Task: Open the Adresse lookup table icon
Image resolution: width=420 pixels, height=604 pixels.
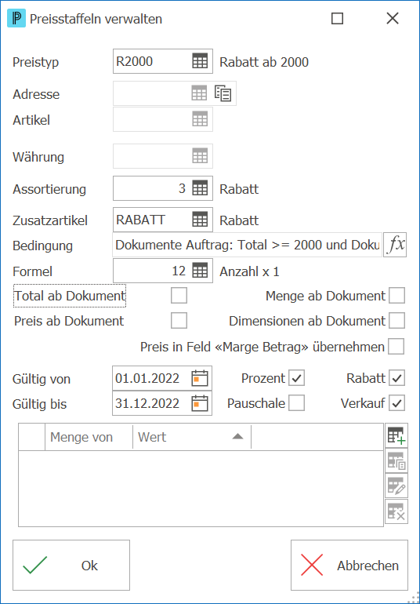Action: pyautogui.click(x=199, y=93)
